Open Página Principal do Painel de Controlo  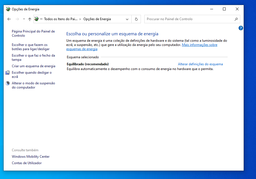click(x=33, y=33)
